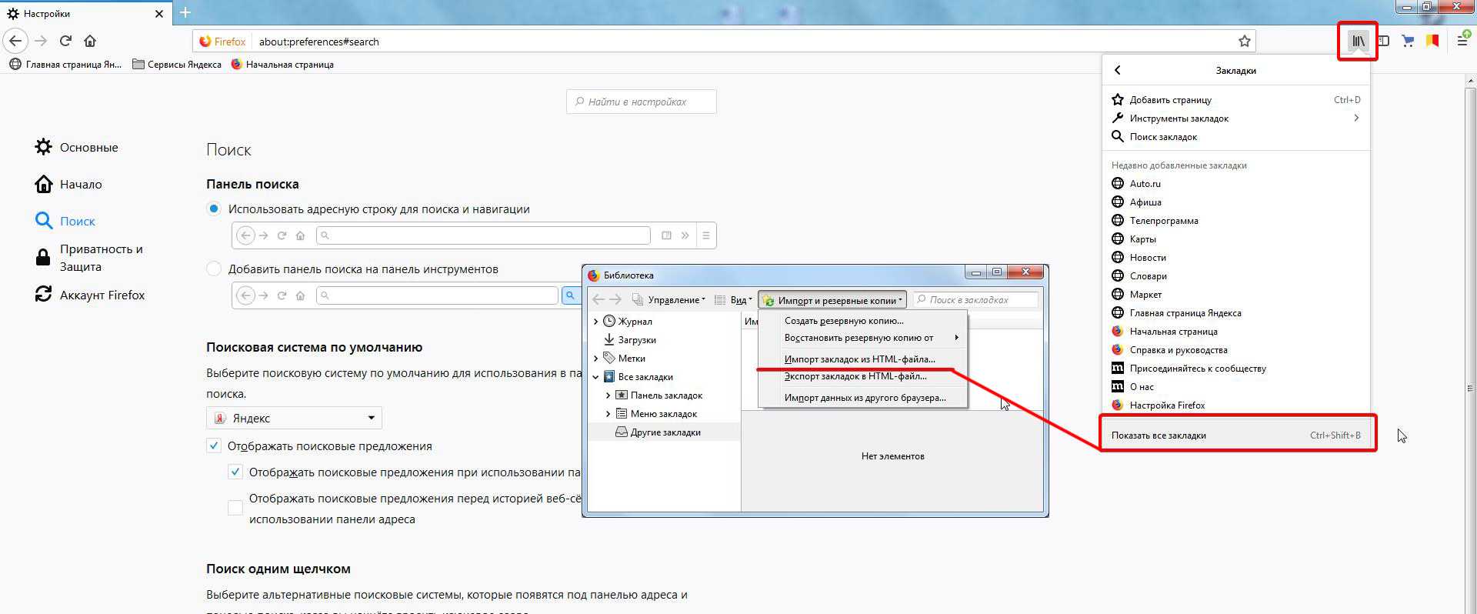Select Загрузки in the Библиотека tree
This screenshot has width=1477, height=614.
[x=630, y=339]
